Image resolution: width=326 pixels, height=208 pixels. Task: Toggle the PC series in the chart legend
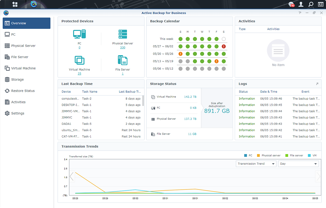pyautogui.click(x=248, y=155)
